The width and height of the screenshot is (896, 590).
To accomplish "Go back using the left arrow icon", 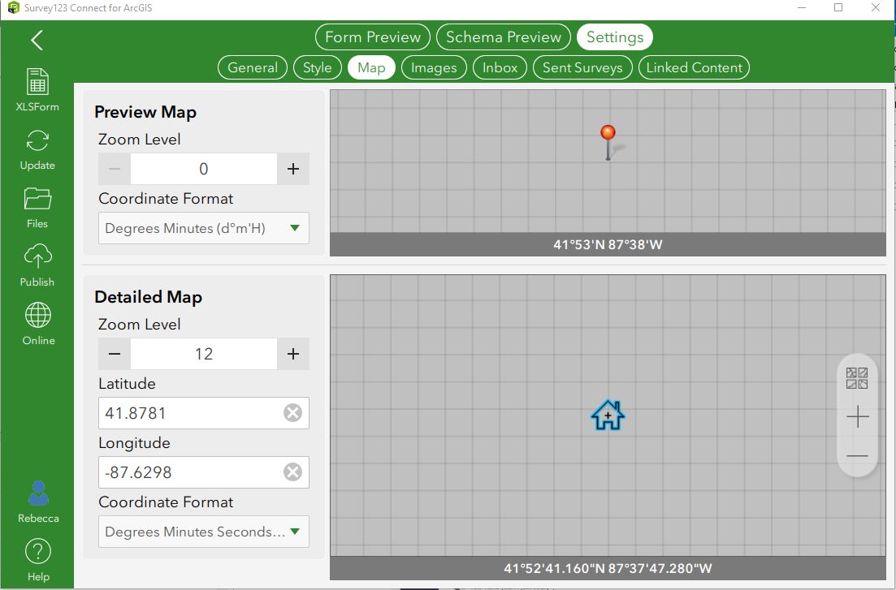I will pos(37,41).
